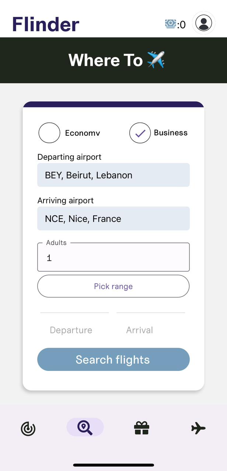227x471 pixels.
Task: Toggle the checked Business radio circle
Action: tap(140, 133)
